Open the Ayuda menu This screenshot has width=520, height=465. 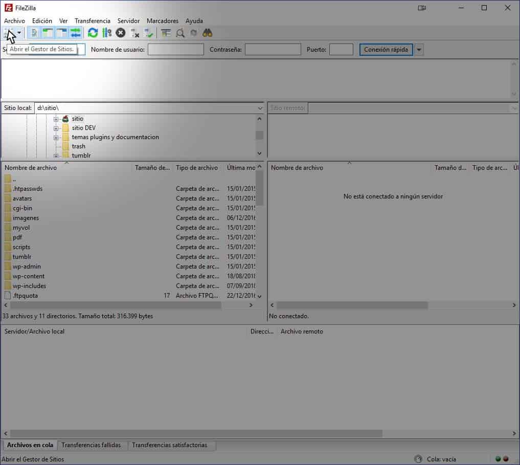coord(194,21)
